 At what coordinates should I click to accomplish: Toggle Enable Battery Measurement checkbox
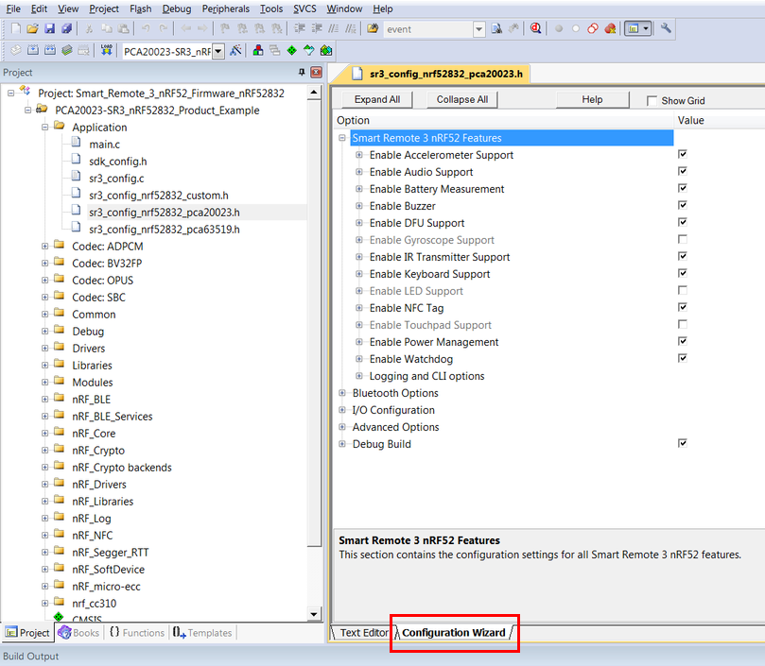pyautogui.click(x=683, y=188)
